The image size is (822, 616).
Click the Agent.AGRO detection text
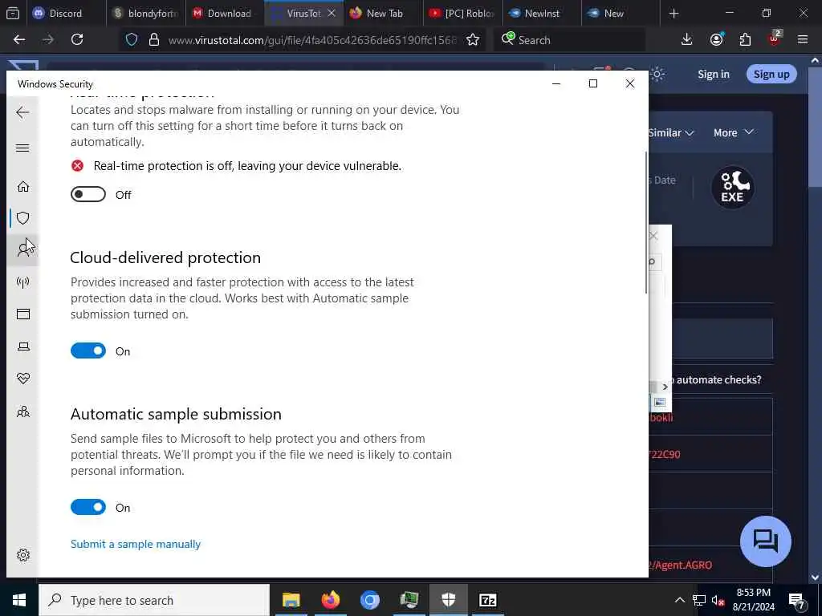click(x=681, y=565)
